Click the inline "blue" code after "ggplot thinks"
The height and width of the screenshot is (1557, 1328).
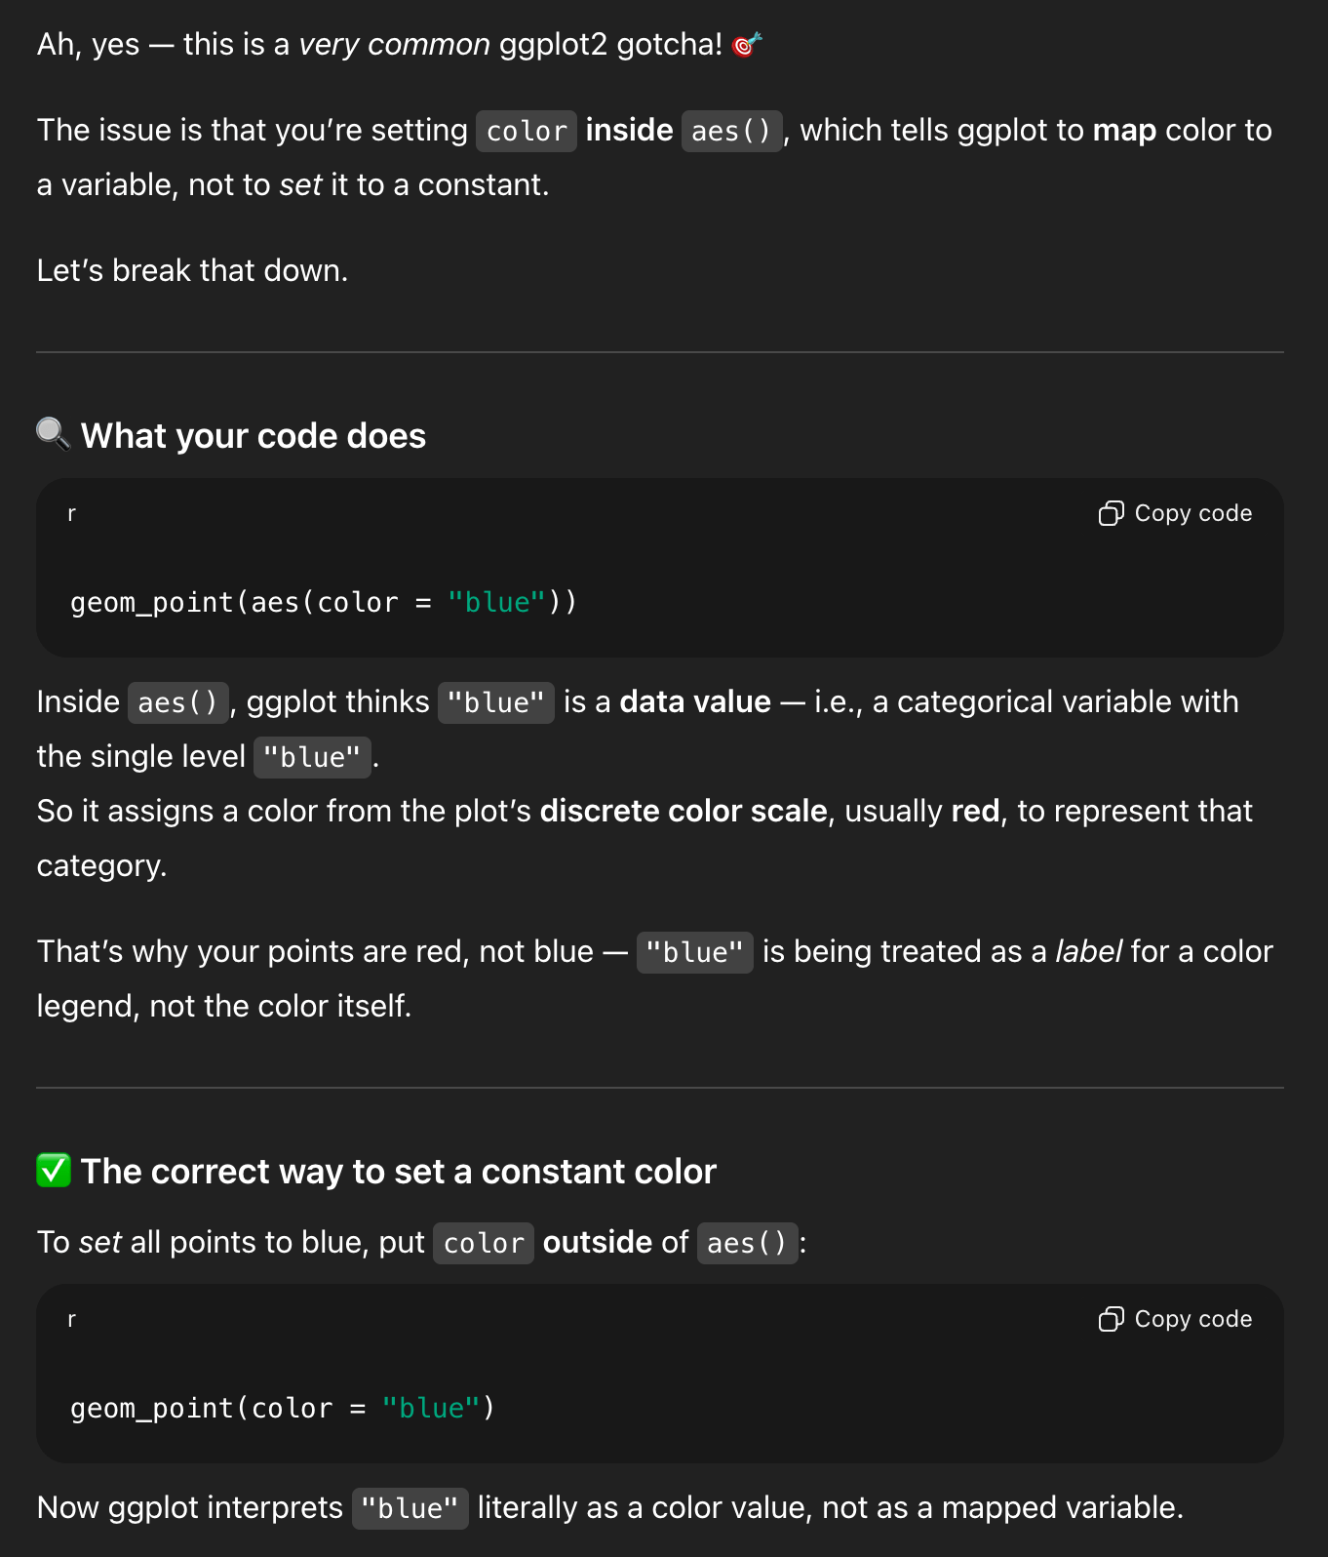495,703
